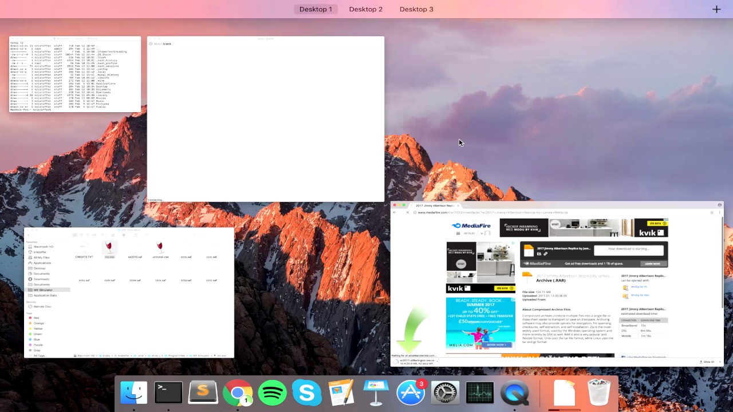Switch to Desktop 1
The image size is (733, 412).
coord(316,9)
